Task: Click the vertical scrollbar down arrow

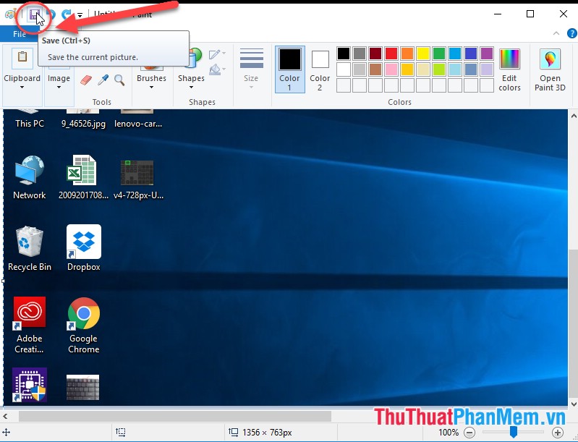Action: (574, 404)
